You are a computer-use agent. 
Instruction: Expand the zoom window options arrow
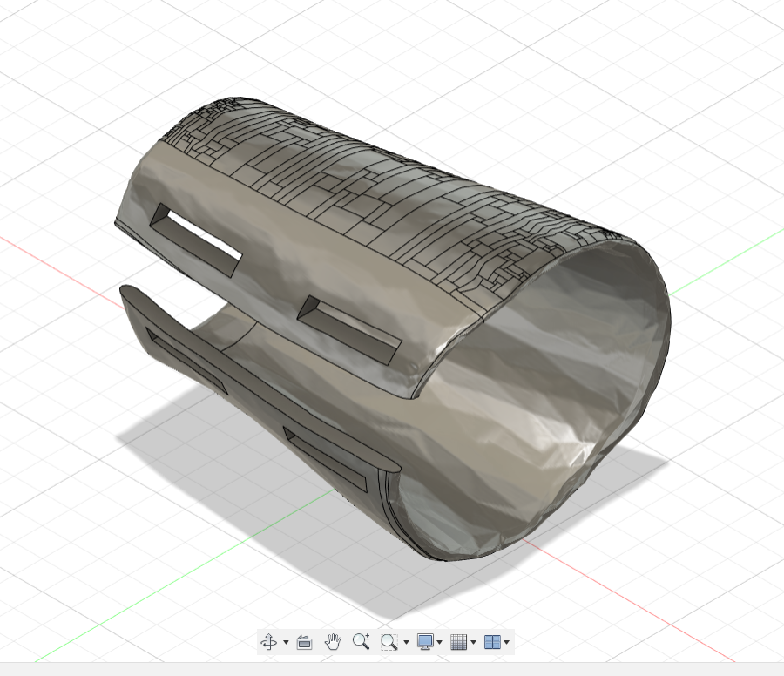pos(406,642)
